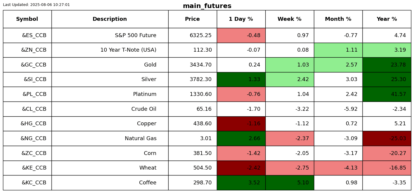Click the Symbol column header
This screenshot has width=414, height=193.
click(x=27, y=19)
